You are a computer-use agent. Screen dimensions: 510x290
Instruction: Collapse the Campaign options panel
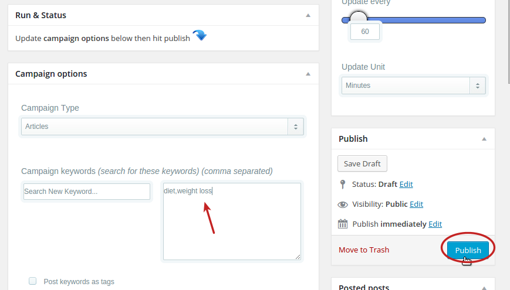308,74
